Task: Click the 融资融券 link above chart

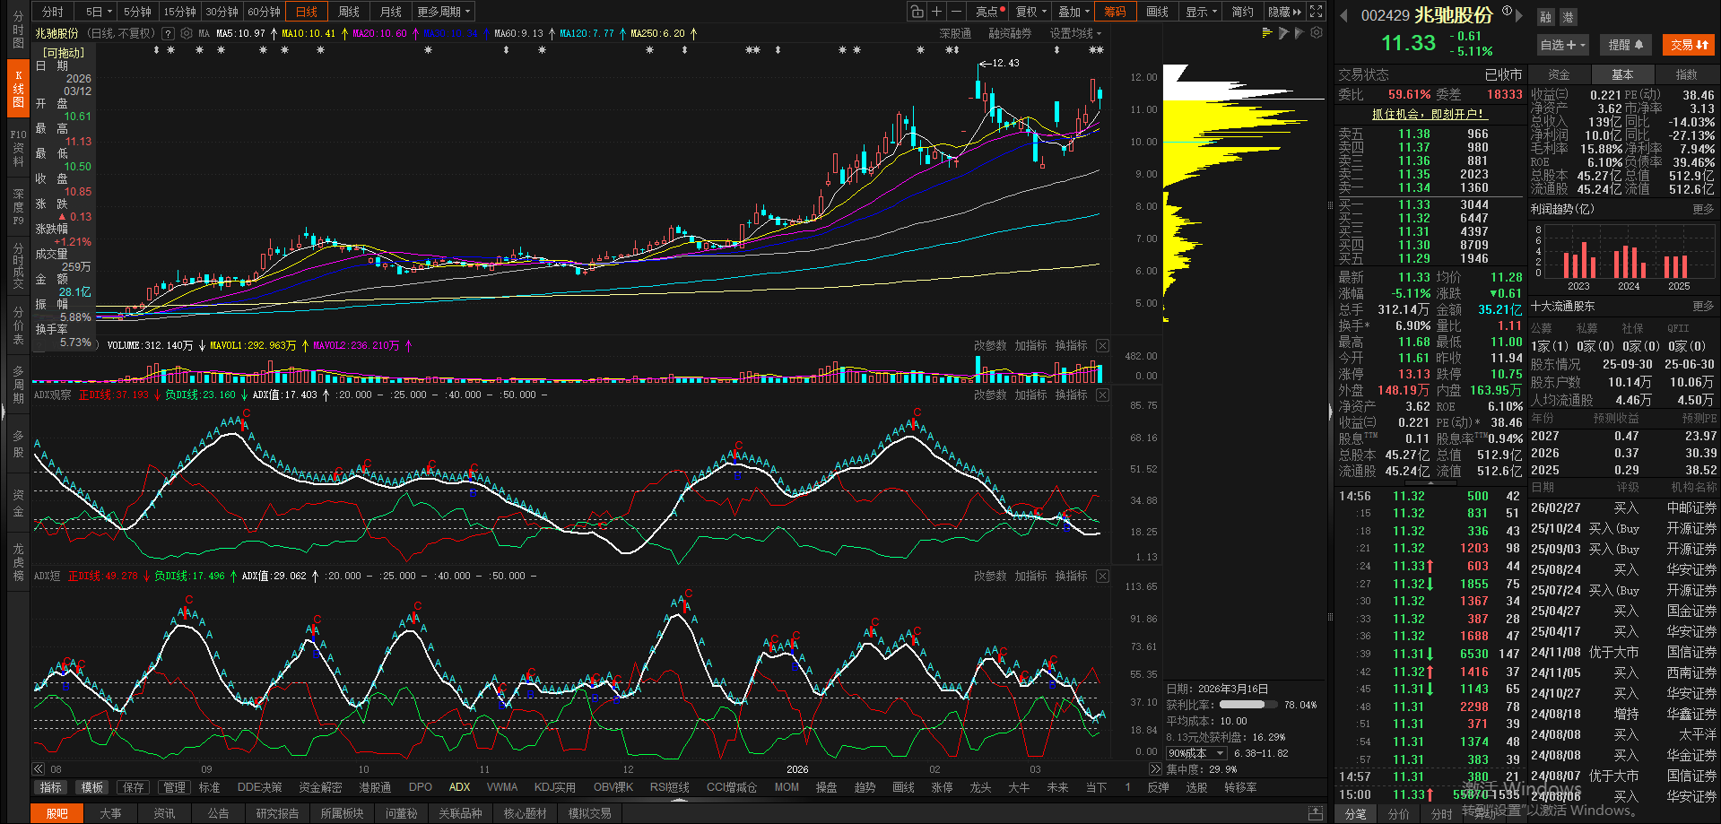Action: 1010,33
